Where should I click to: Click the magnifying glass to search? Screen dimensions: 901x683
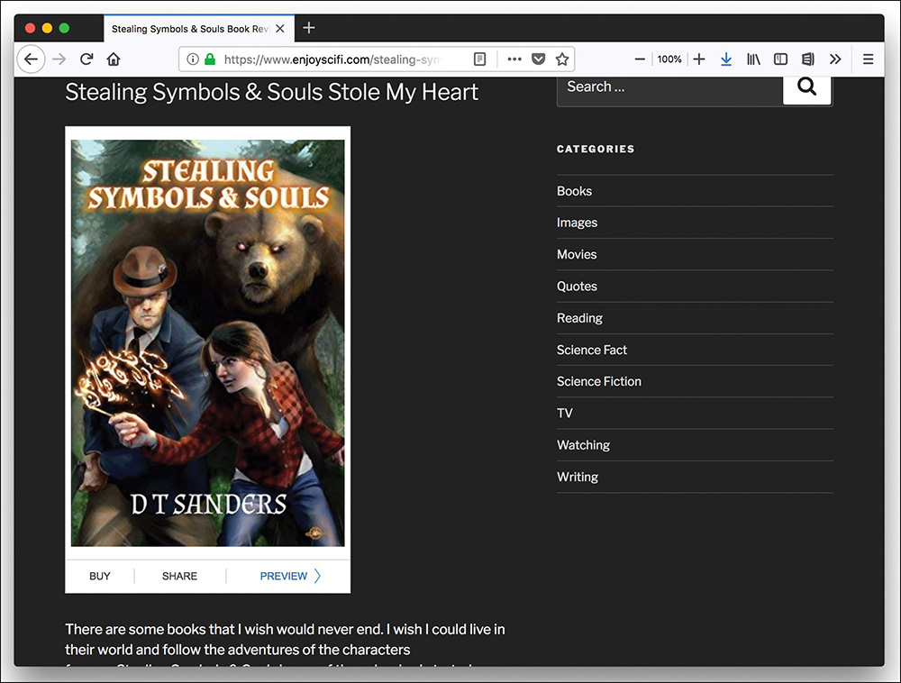(805, 87)
